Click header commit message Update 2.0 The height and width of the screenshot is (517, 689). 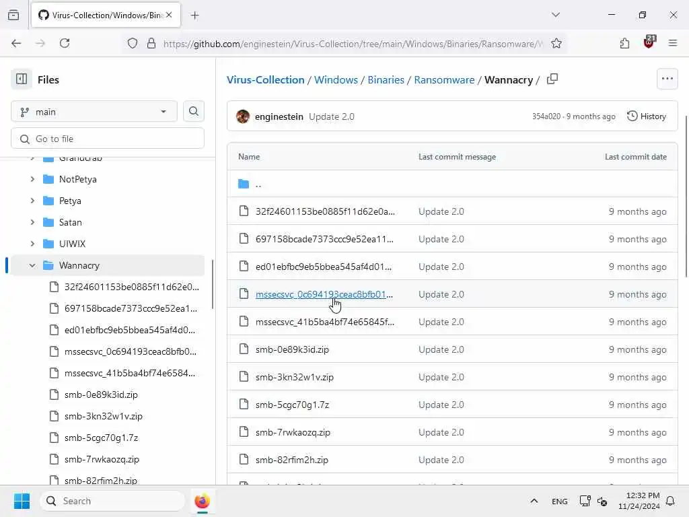tap(331, 116)
